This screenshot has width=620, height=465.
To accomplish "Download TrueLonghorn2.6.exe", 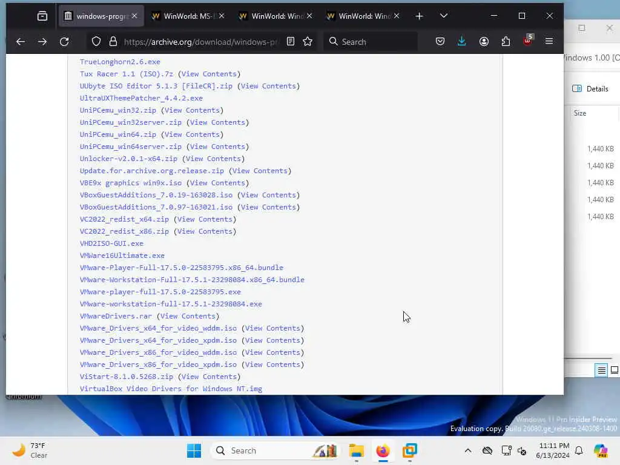I will (x=120, y=62).
